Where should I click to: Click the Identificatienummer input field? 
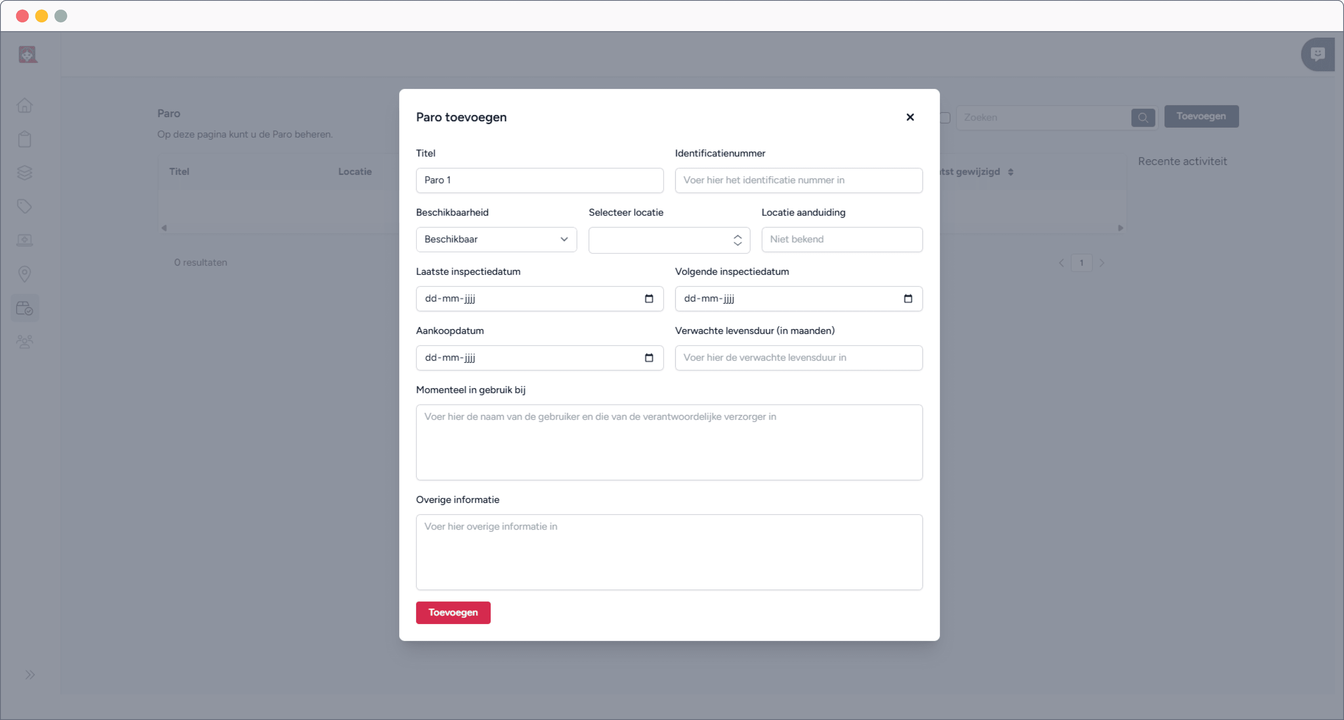(x=798, y=181)
